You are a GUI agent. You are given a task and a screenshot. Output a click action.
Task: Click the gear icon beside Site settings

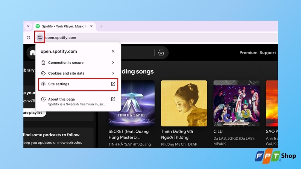coord(43,84)
